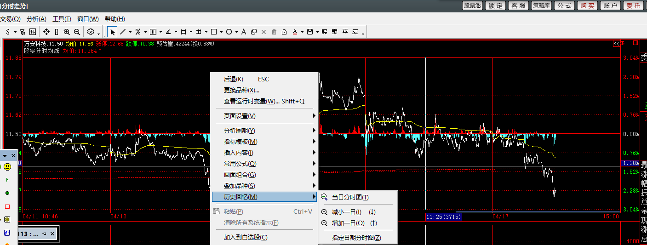Select the ellipse shape tool
Viewport: 647px width, 245px height.
coord(229,32)
